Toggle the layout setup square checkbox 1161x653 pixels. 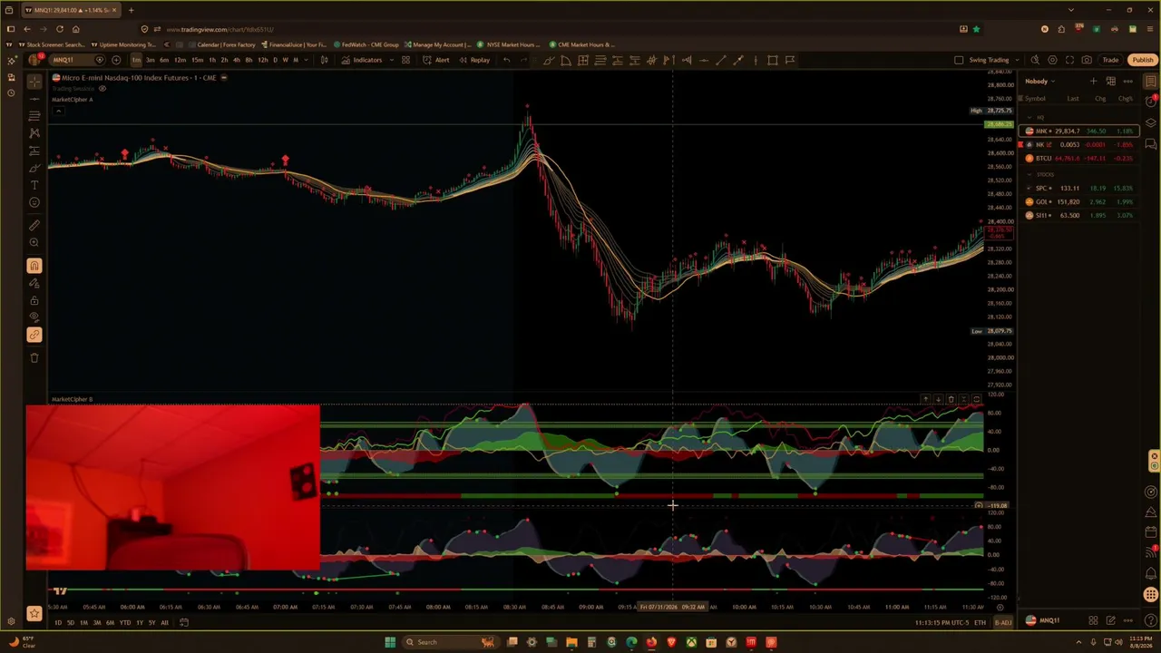pyautogui.click(x=959, y=60)
